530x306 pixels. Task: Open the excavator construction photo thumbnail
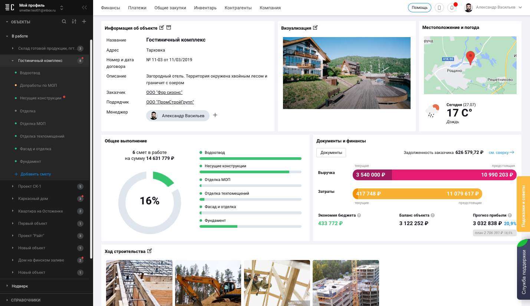pos(208,283)
